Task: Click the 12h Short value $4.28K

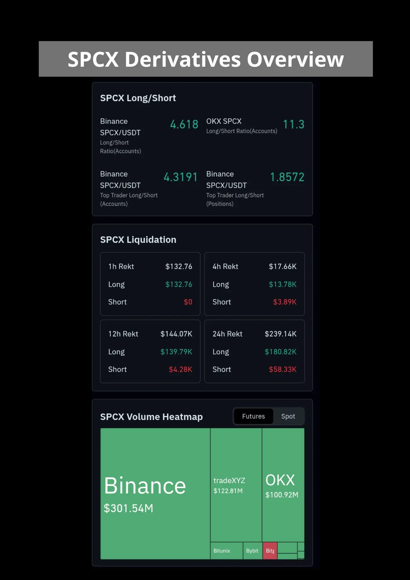Action: pos(180,370)
